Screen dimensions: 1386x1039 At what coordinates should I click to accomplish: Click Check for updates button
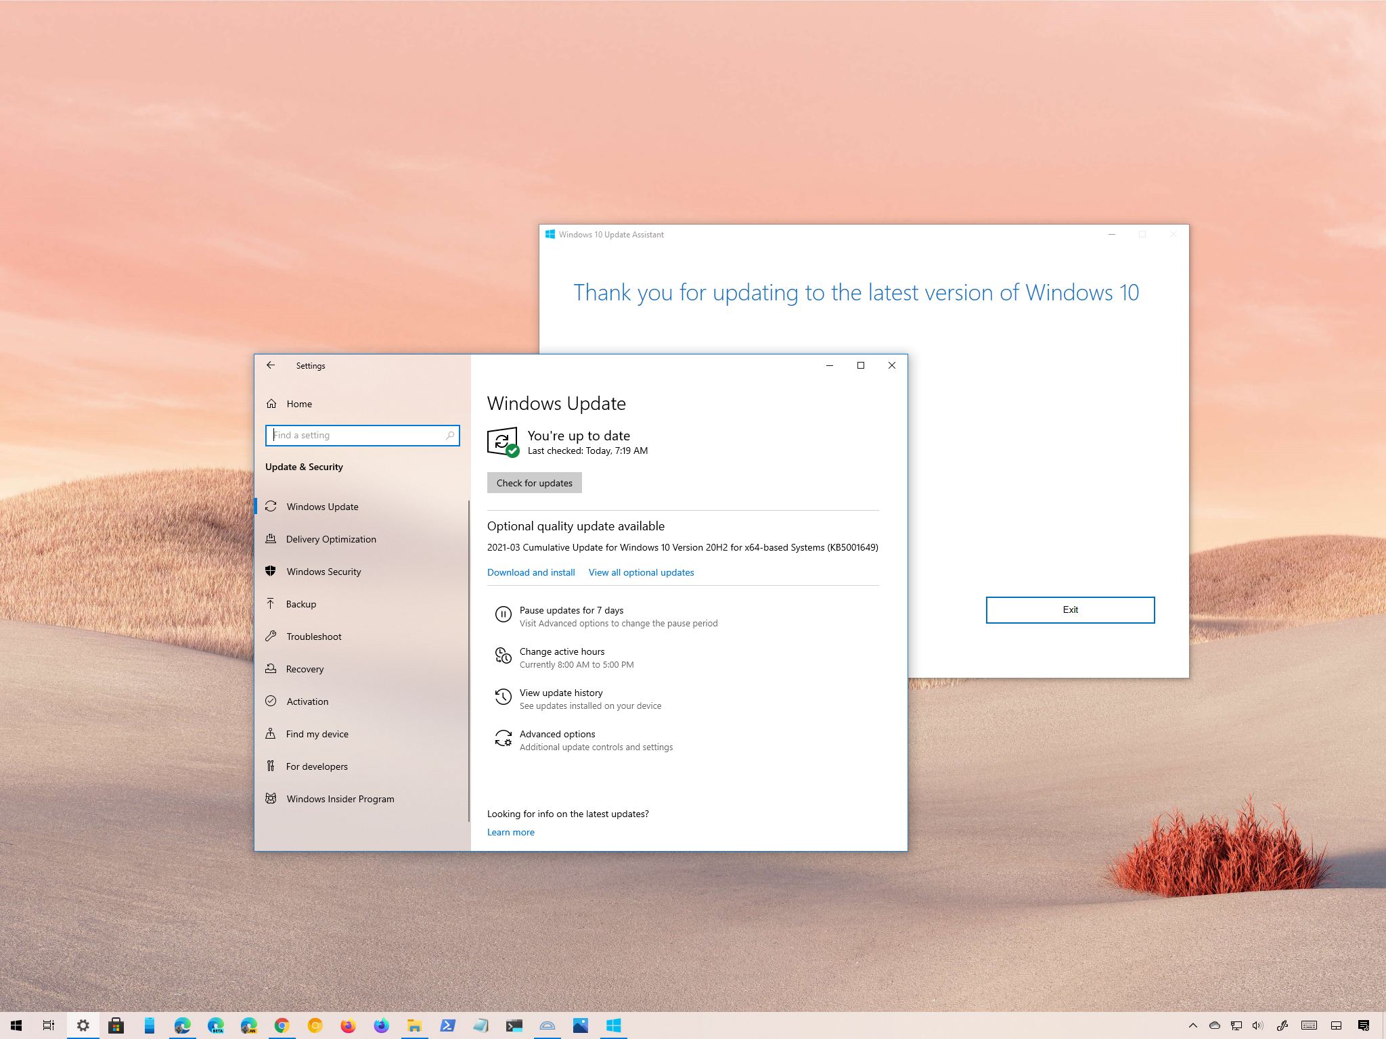tap(535, 482)
